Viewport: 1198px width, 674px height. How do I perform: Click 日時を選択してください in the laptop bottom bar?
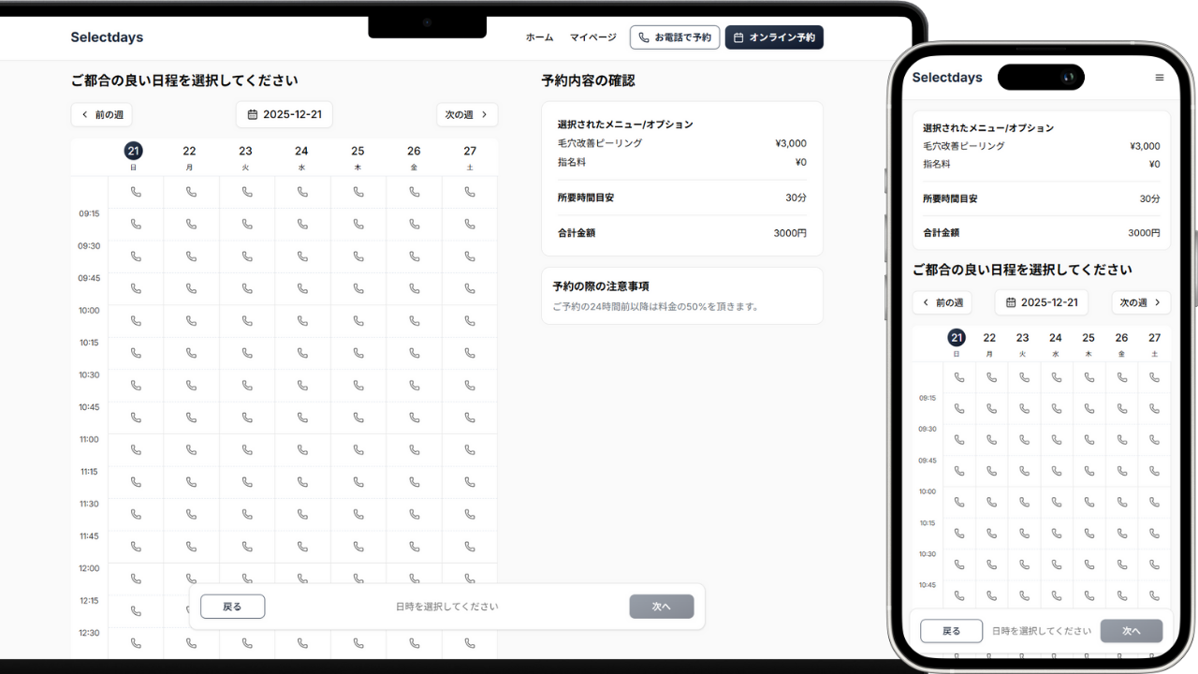(x=447, y=607)
